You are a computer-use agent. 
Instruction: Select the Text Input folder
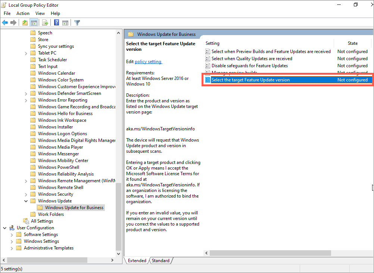pos(48,66)
